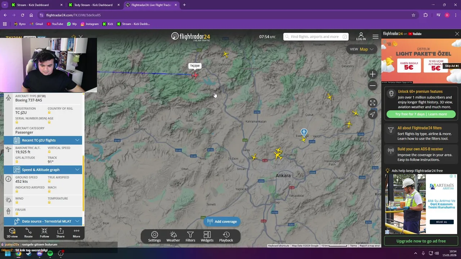Expand Data source - Terrestrial MLAT section
The width and height of the screenshot is (461, 259).
point(43,221)
